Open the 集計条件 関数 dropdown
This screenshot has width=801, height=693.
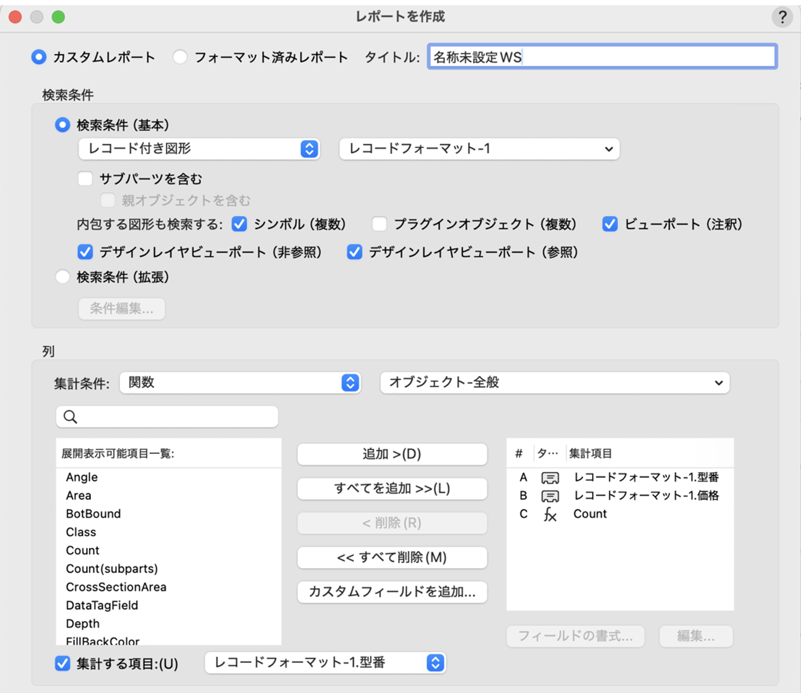point(240,383)
